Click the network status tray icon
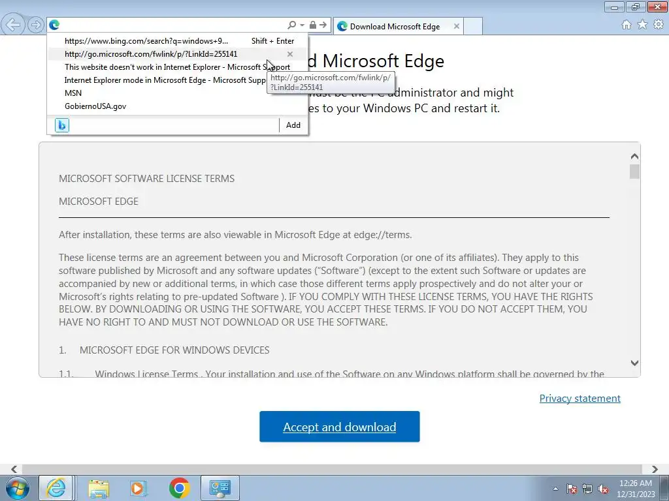 pos(587,489)
